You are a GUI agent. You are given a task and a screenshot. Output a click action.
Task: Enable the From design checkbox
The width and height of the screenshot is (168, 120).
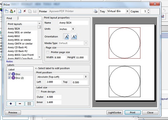pos(38,92)
